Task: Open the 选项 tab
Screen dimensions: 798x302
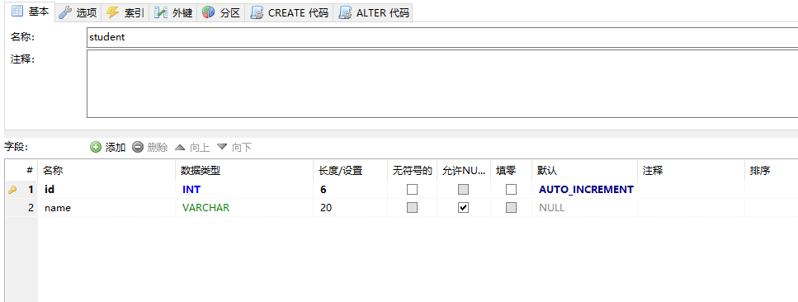Action: pyautogui.click(x=78, y=12)
